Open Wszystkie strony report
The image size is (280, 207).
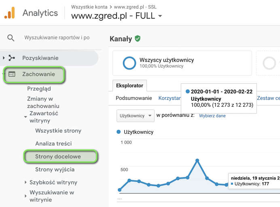(58, 131)
